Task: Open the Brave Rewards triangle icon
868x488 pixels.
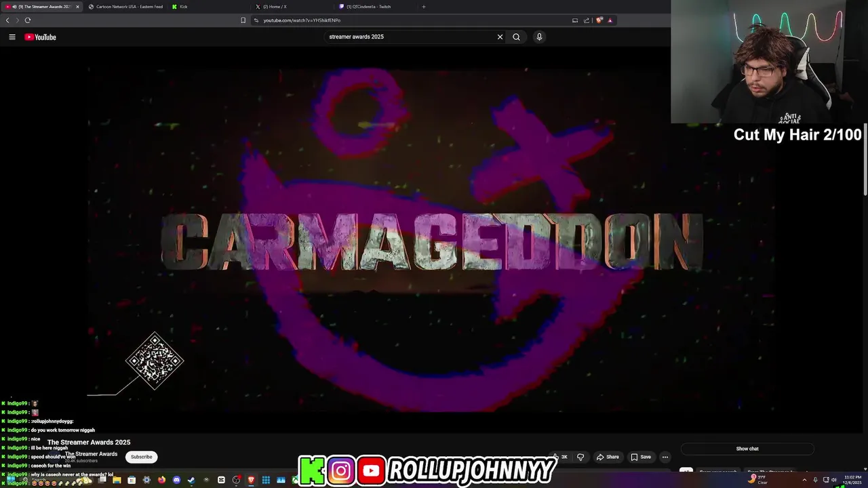Action: coord(610,20)
